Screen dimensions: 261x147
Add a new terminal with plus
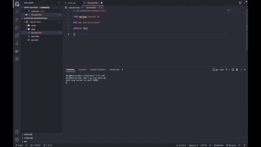(x=226, y=70)
